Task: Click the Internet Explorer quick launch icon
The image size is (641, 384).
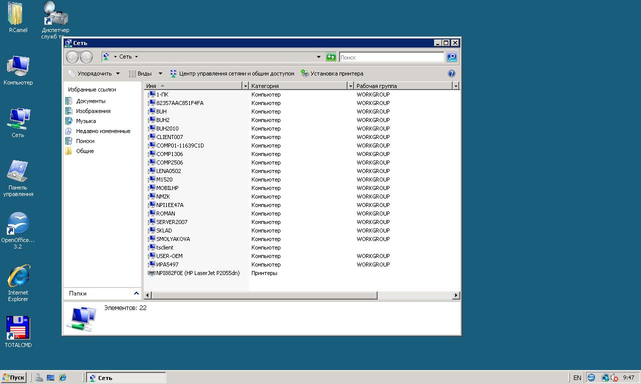Action: (63, 378)
